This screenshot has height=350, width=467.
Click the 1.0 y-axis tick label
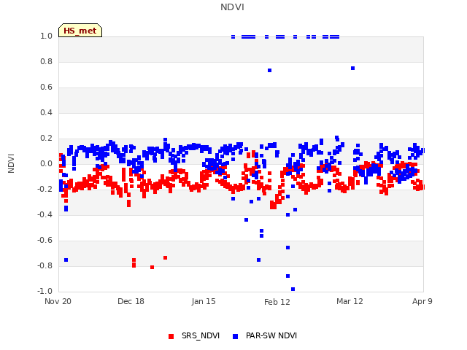[46, 36]
